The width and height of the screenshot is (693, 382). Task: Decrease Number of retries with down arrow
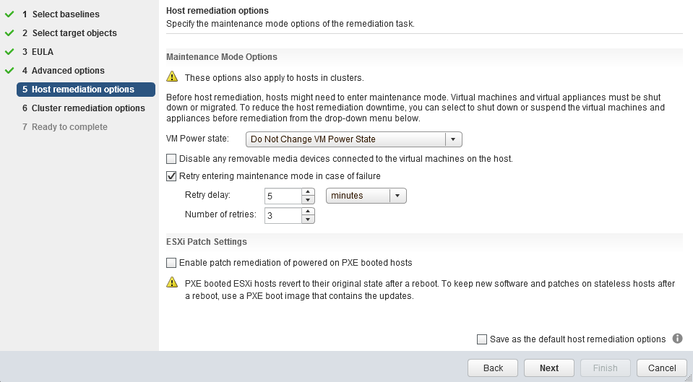coord(308,220)
